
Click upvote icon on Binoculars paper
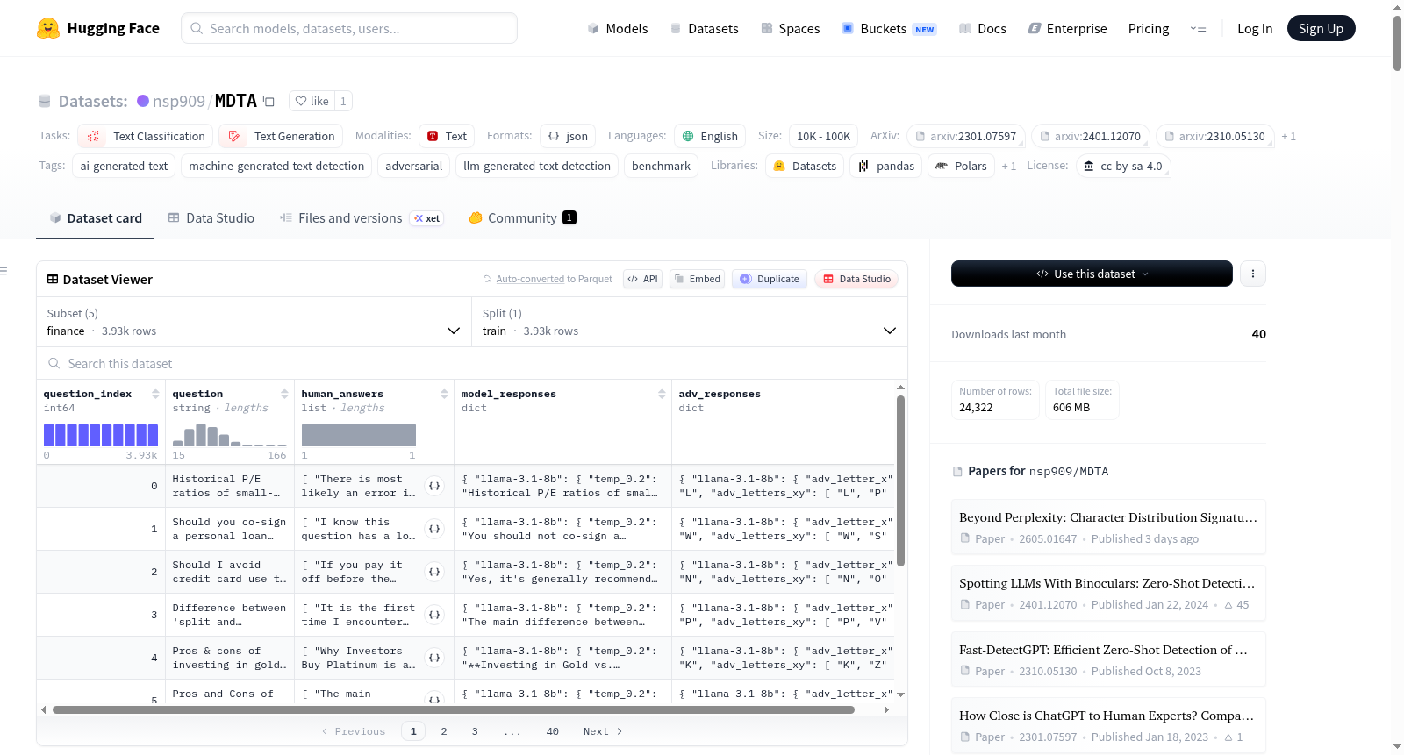pyautogui.click(x=1228, y=605)
